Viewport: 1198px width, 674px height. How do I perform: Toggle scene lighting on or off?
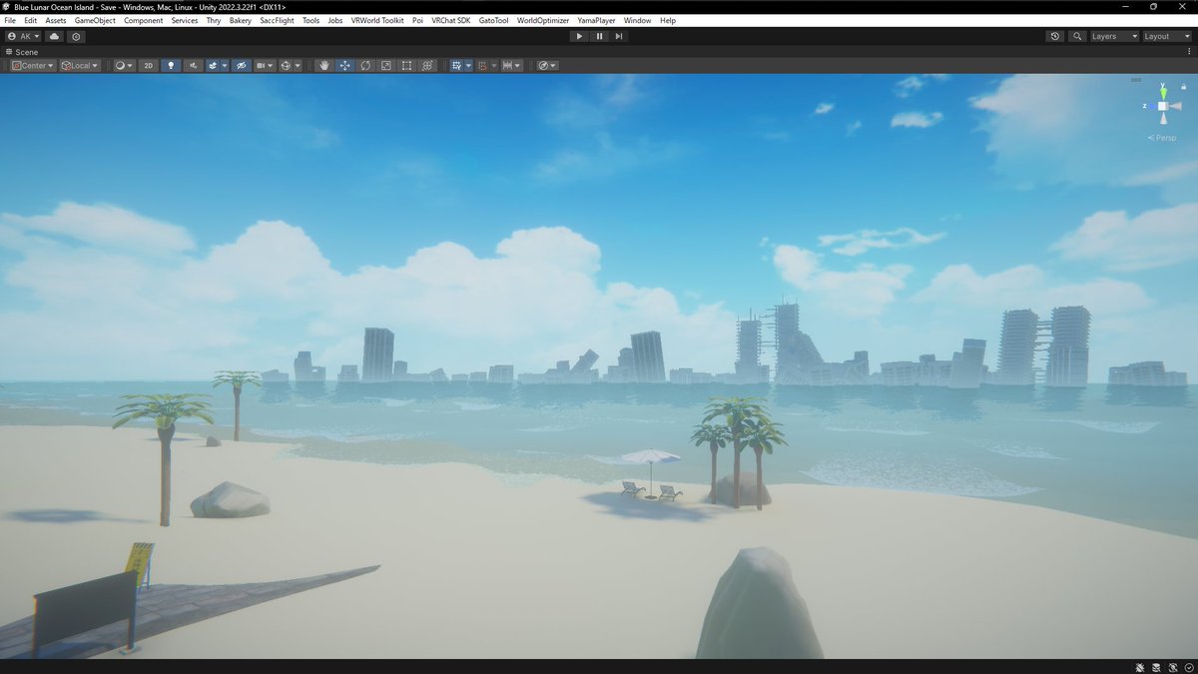(x=171, y=66)
